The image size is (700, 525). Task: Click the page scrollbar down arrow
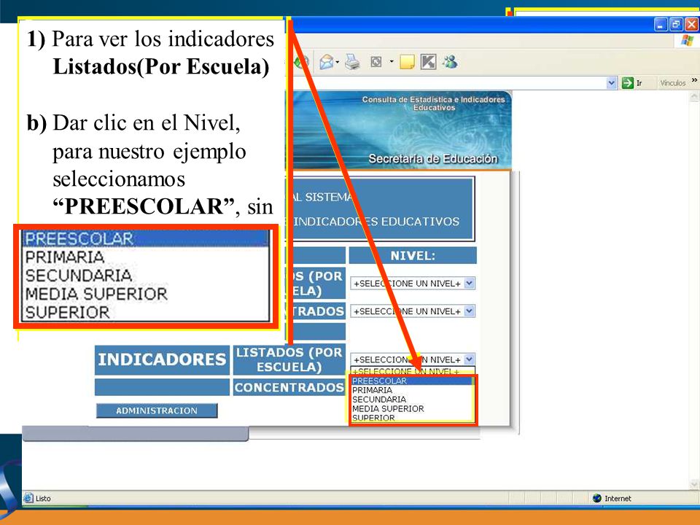(x=694, y=484)
